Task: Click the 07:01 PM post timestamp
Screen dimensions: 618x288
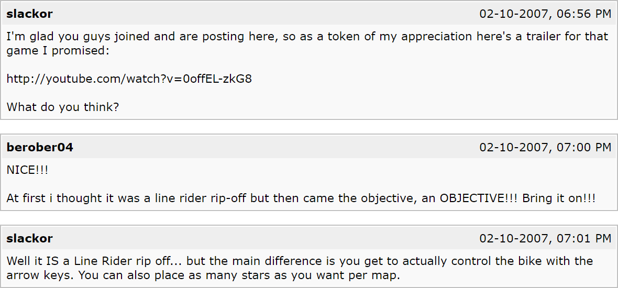Action: 545,239
